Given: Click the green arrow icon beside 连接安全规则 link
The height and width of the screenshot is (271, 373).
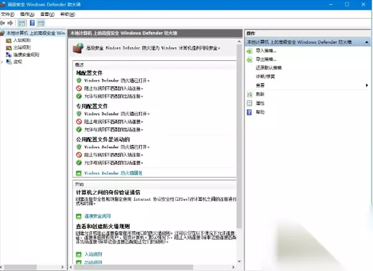Looking at the screenshot, I should [x=78, y=216].
